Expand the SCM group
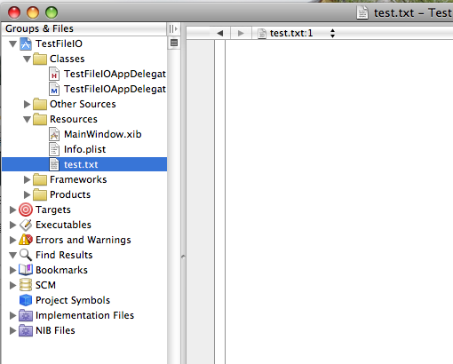 [x=12, y=285]
